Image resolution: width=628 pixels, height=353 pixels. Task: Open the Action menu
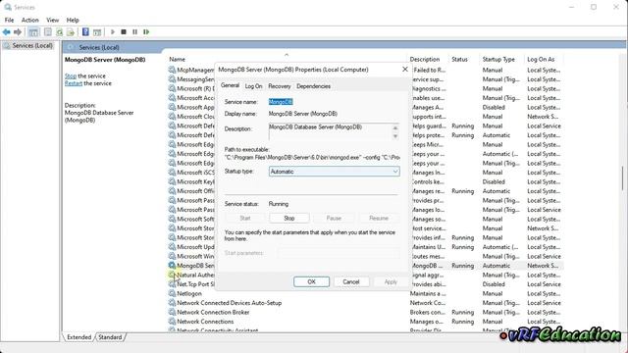pos(30,20)
